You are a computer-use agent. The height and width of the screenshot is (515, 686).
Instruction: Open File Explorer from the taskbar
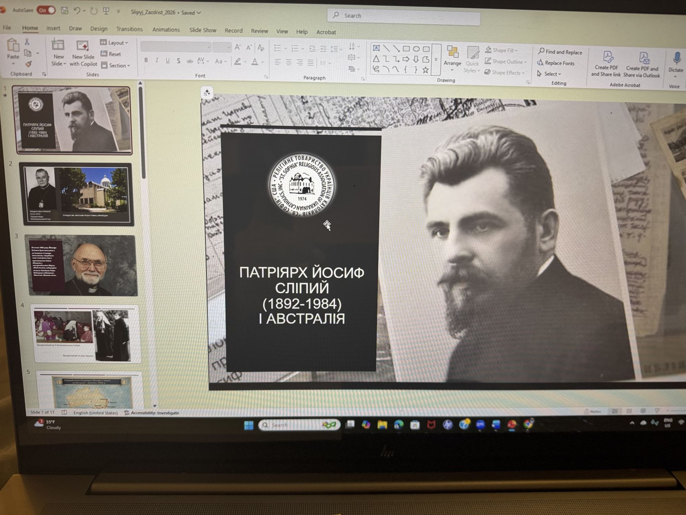382,425
